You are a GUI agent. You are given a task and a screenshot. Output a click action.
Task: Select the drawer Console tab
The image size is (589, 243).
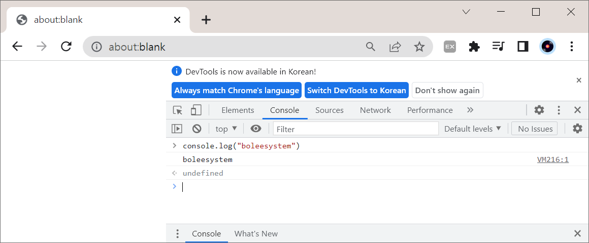[x=206, y=234]
